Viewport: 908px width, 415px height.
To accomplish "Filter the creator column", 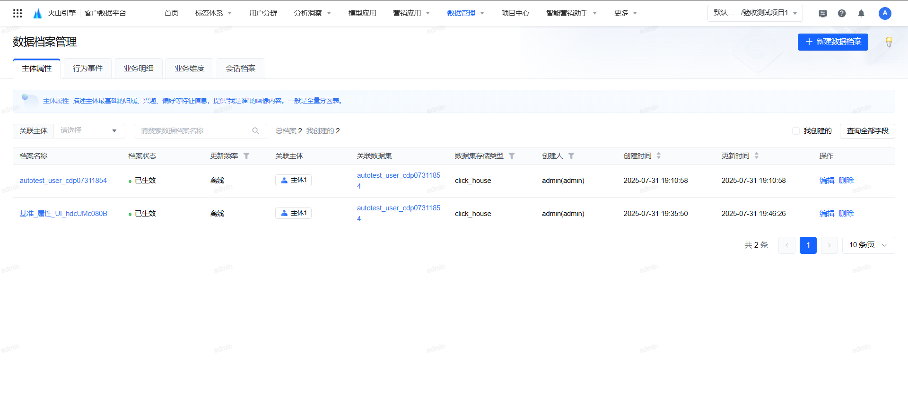I will tap(571, 156).
